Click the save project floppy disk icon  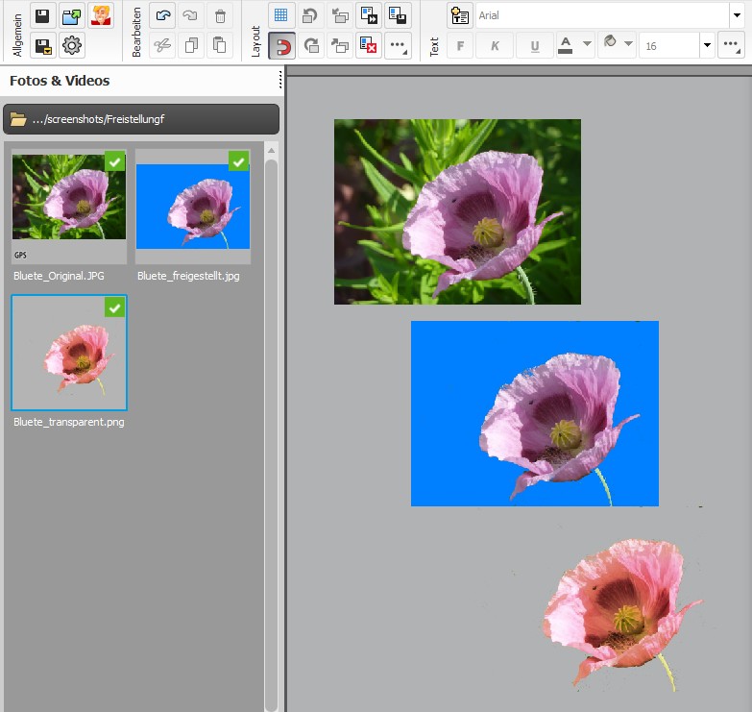pos(42,15)
